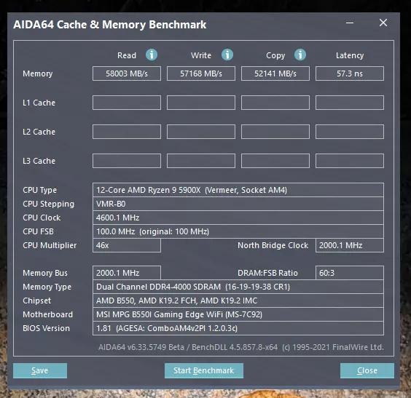Viewport: 411px width, 398px height.
Task: Click the empty L2 Cache latency field
Action: 350,132
